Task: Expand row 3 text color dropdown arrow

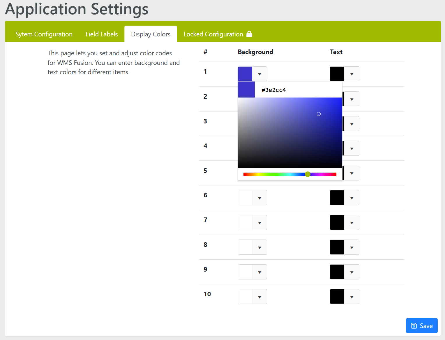Action: coord(352,124)
